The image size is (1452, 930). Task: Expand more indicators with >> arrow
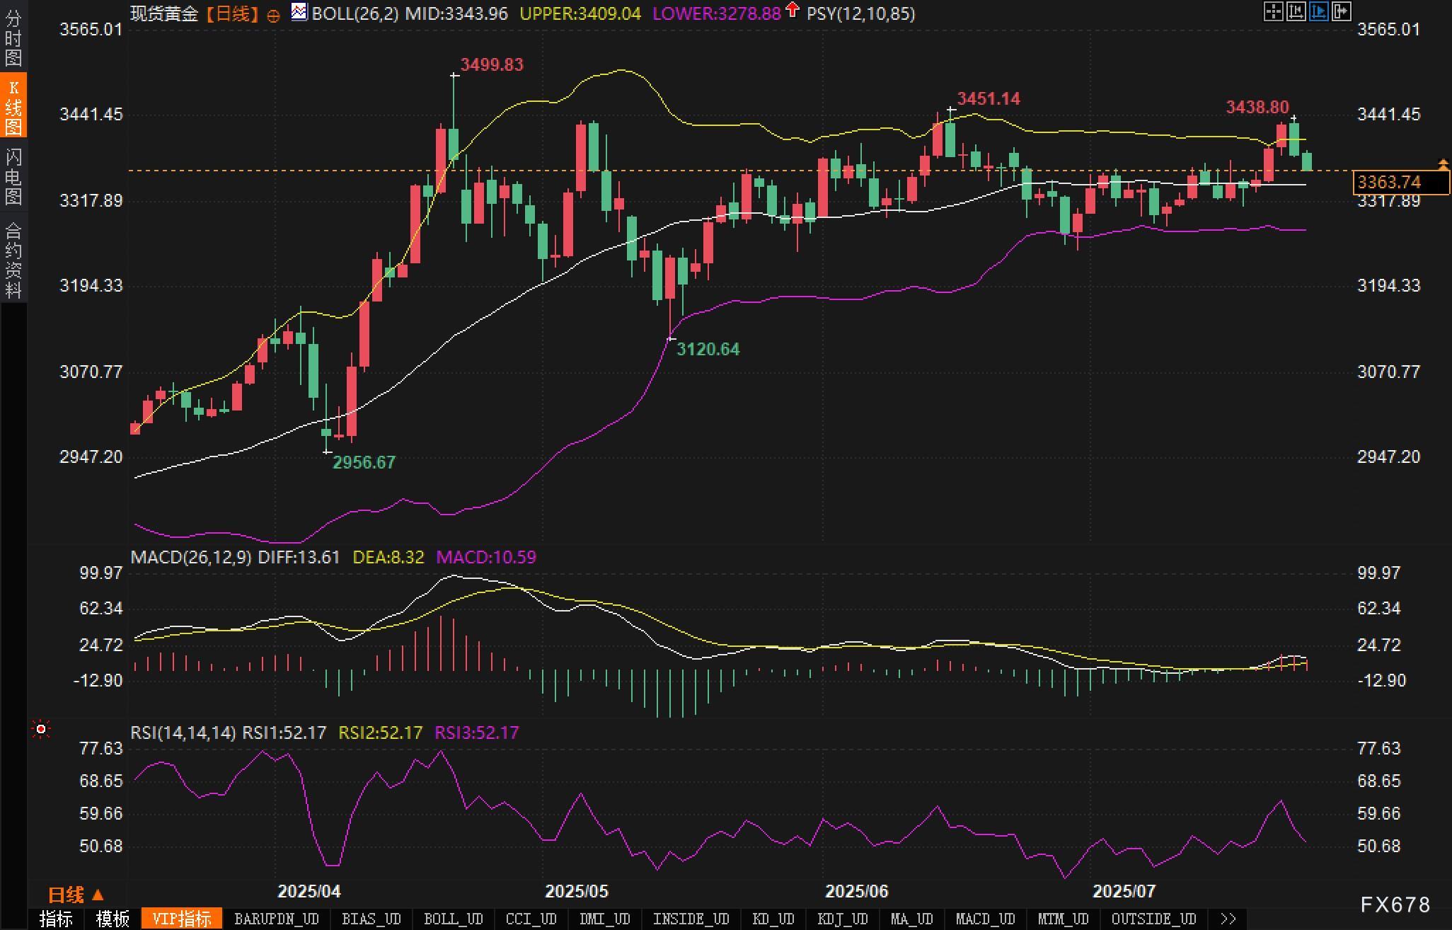tap(1228, 919)
